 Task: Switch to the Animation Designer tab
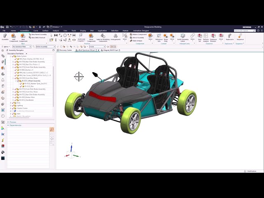pyautogui.click(x=141, y=31)
